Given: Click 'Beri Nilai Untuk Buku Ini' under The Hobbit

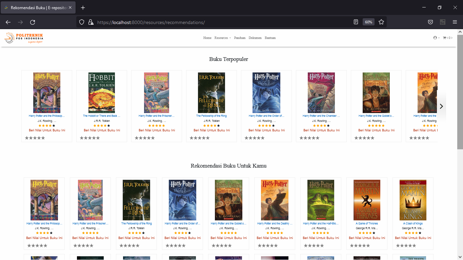Looking at the screenshot, I should (102, 130).
